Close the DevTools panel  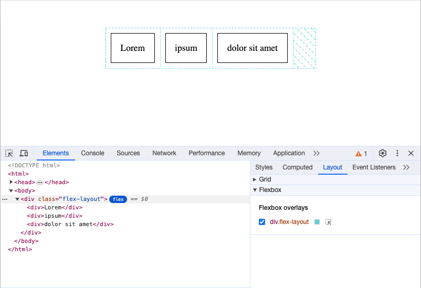[411, 153]
